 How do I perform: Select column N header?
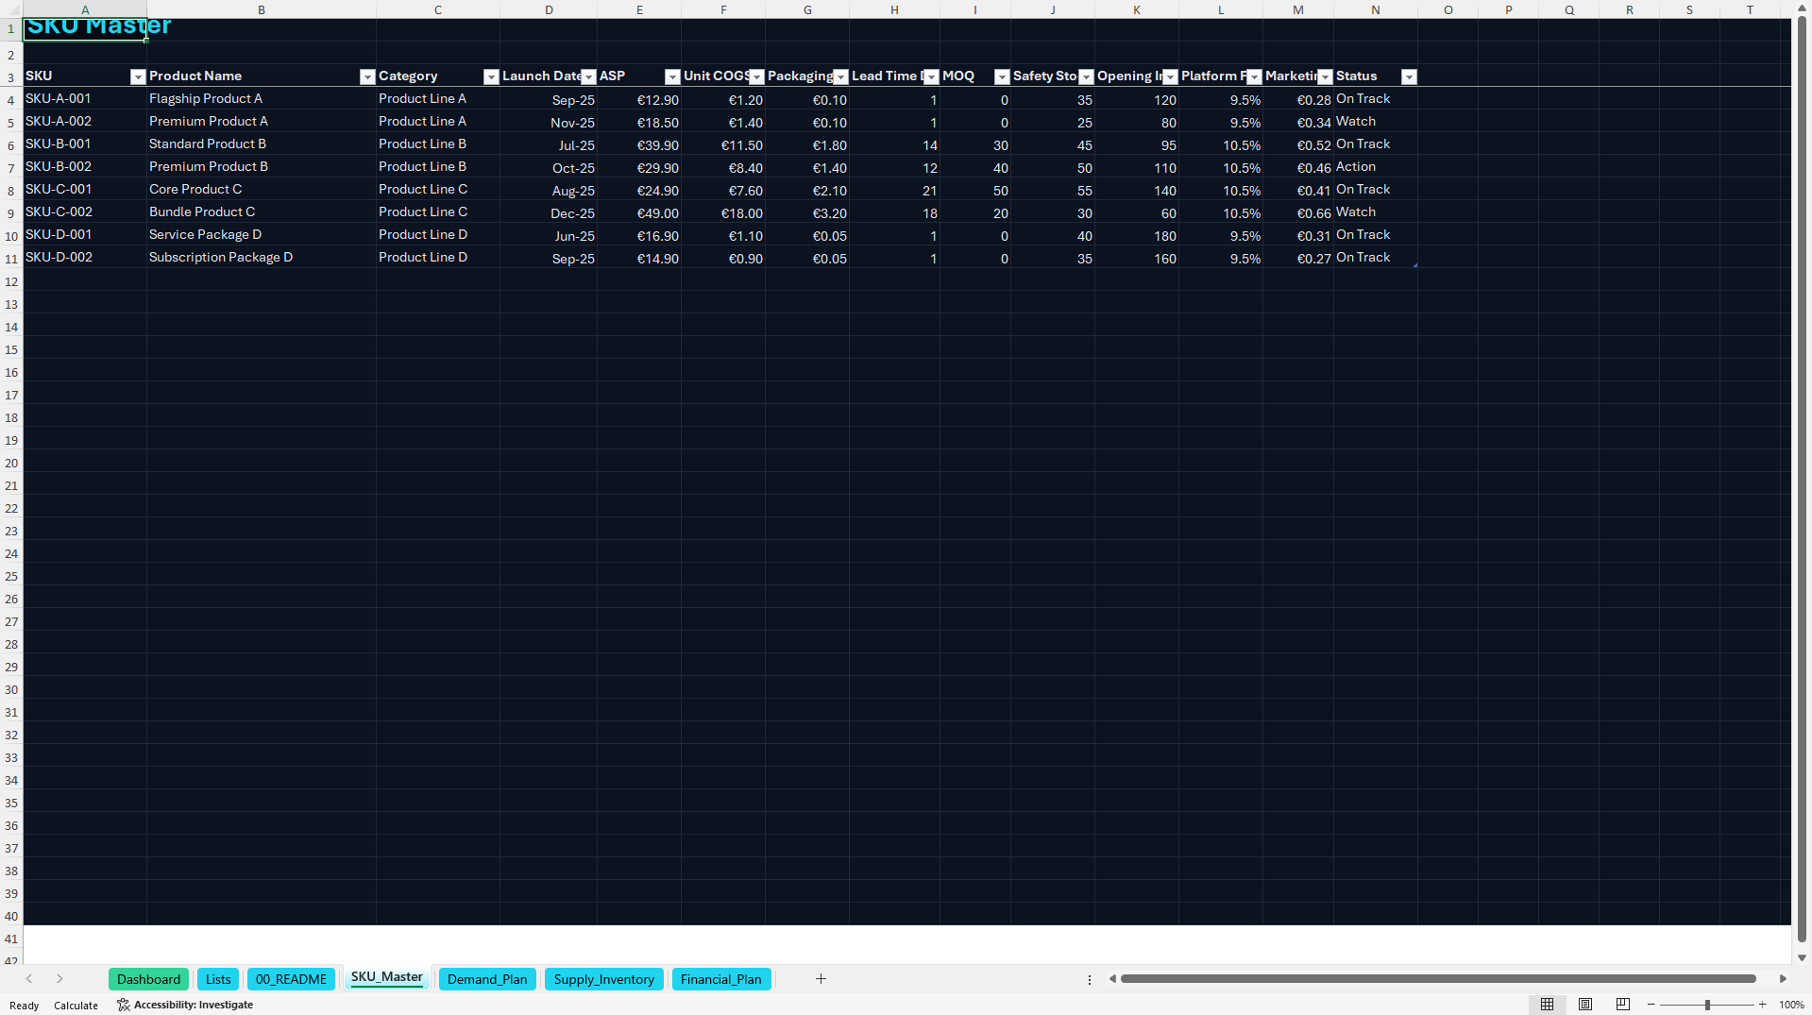[1375, 9]
